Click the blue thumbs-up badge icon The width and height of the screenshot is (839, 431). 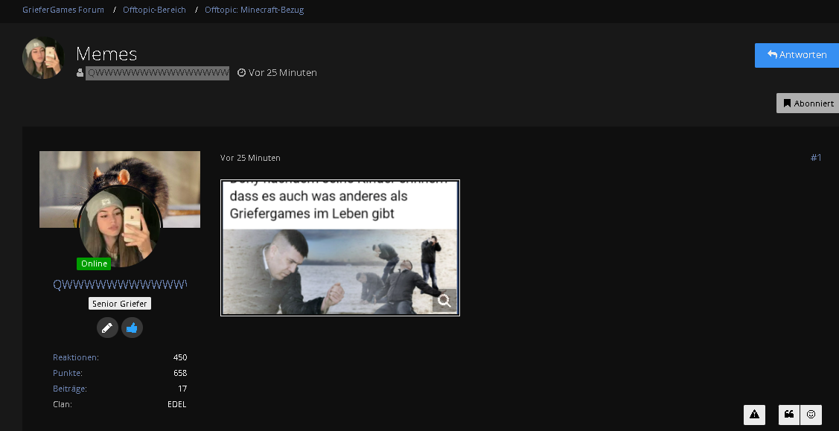point(133,328)
